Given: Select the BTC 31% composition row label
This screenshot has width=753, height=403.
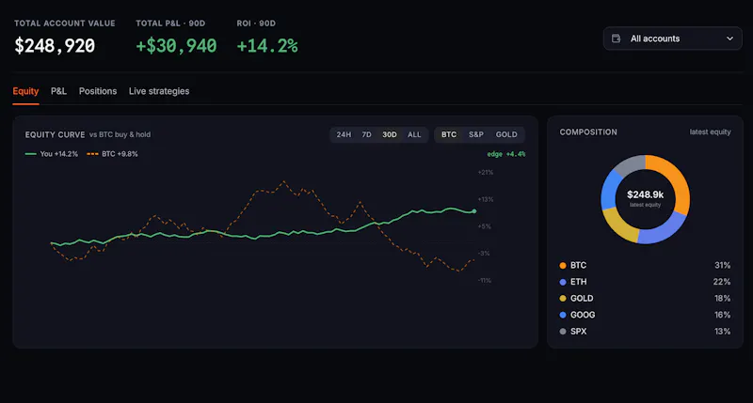Looking at the screenshot, I should [578, 266].
